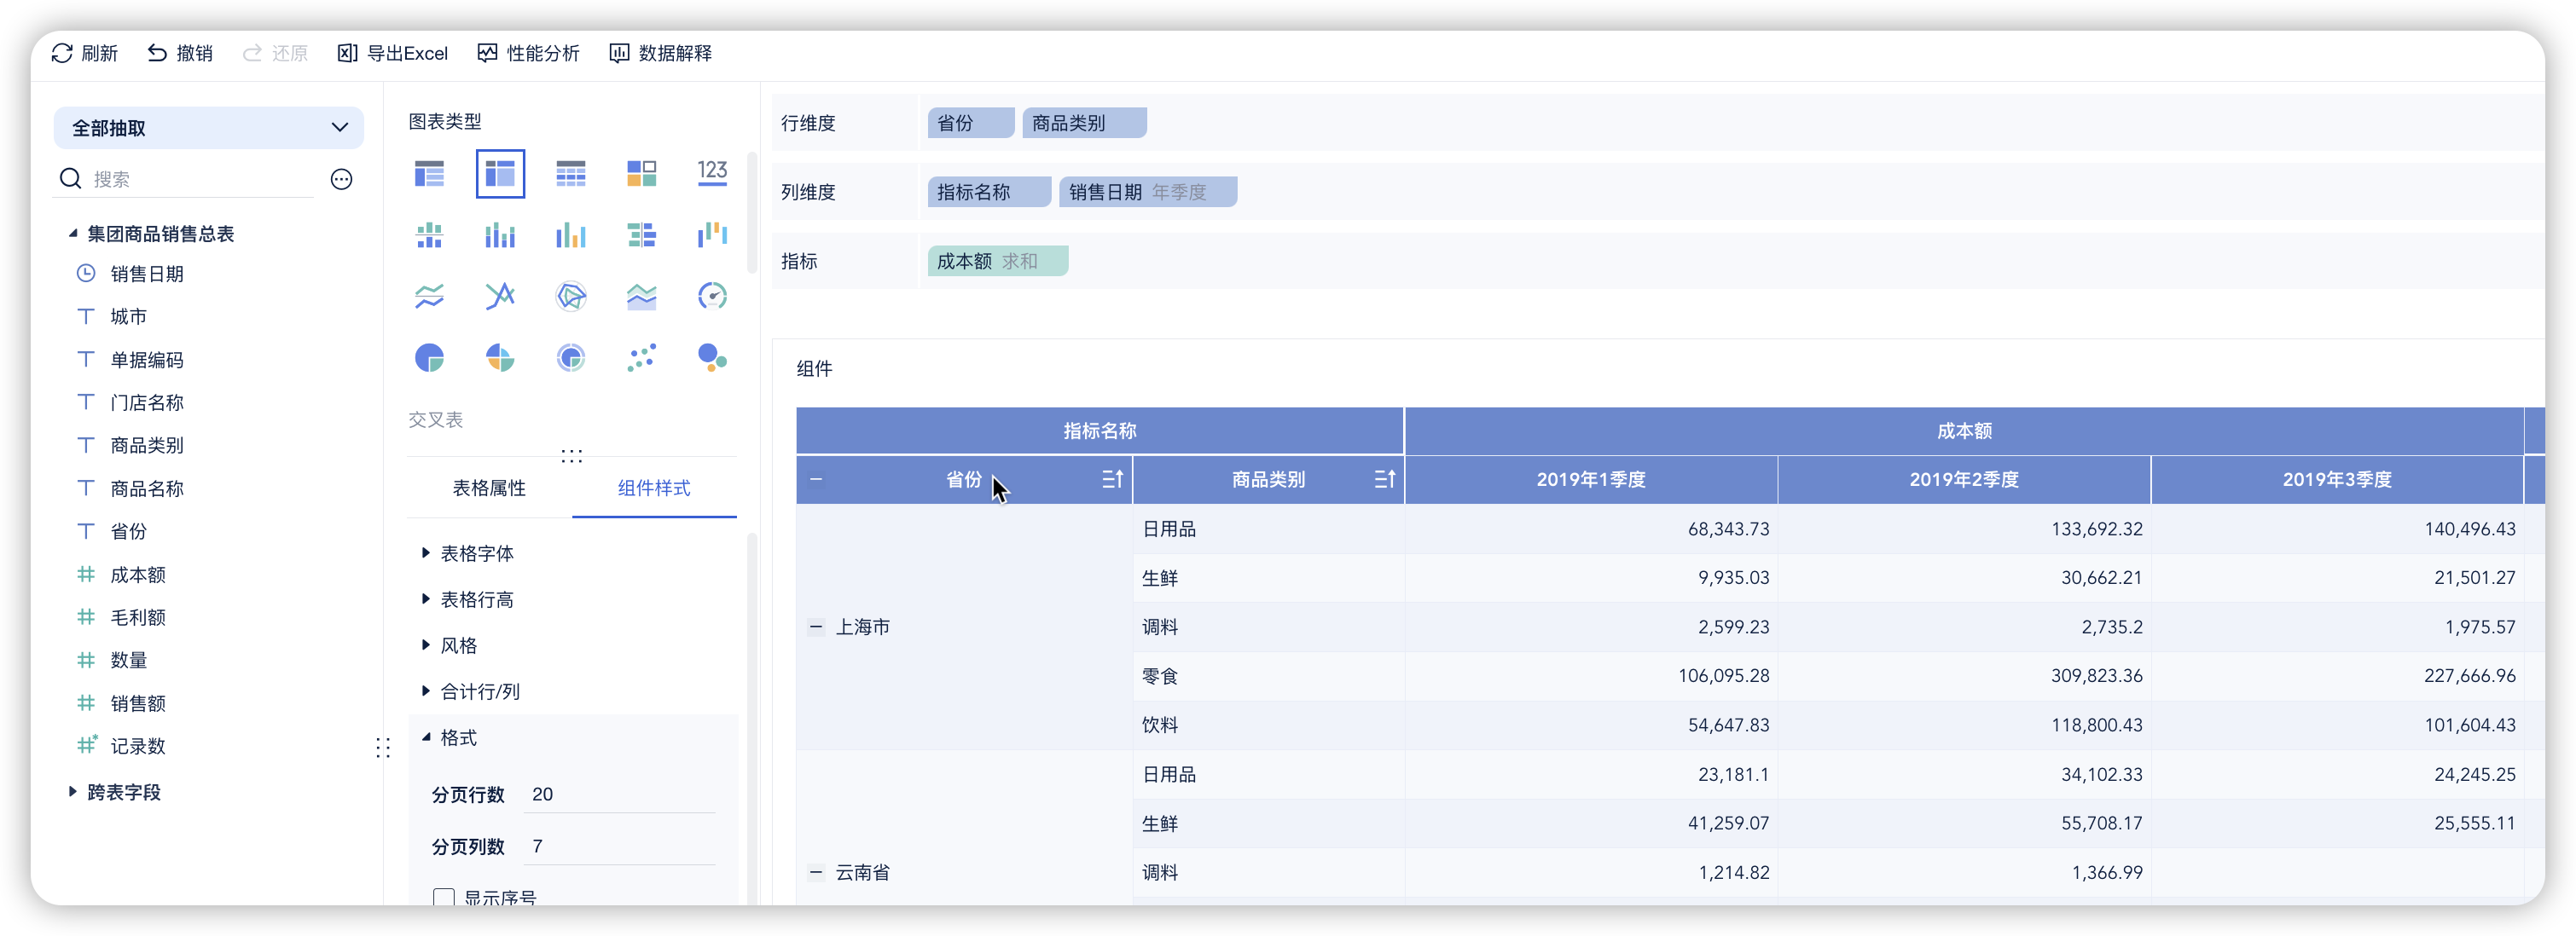The image size is (2576, 936).
Task: Select the 毛利额 measure field
Action: pos(138,617)
